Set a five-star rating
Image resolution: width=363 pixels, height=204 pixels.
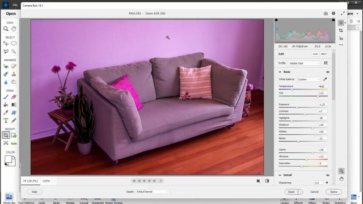[154, 181]
